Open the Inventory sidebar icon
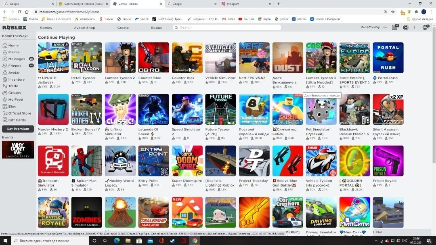This screenshot has width=436, height=245. coord(5,79)
